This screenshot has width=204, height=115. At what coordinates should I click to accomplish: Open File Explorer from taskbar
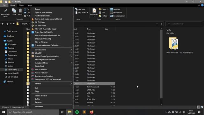click(70, 112)
